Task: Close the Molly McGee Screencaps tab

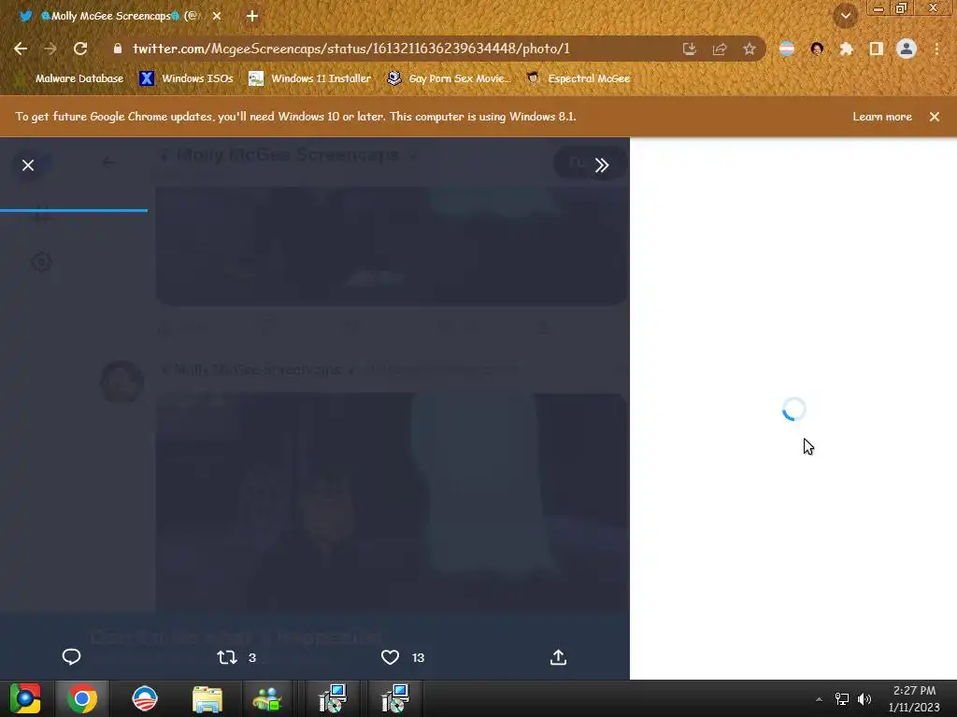Action: [x=217, y=17]
